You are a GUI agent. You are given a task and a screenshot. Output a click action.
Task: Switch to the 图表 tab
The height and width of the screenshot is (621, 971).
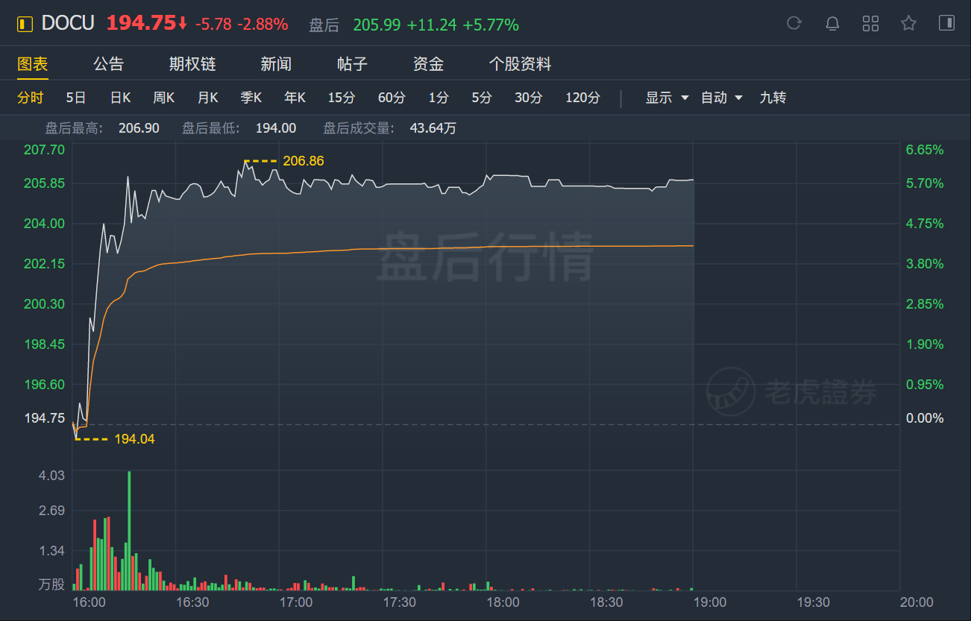33,64
